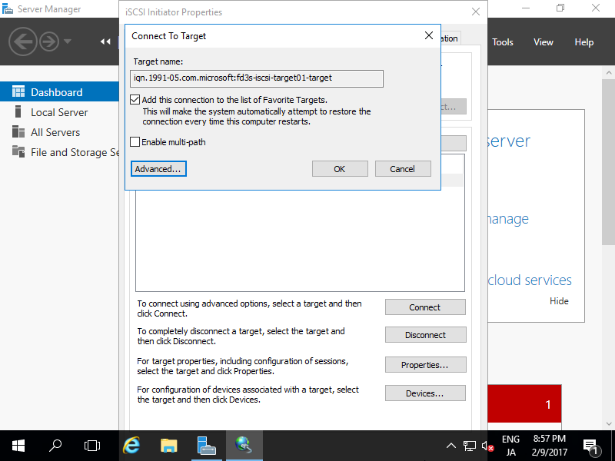Cancel the Connect To Target dialog
615x461 pixels.
403,169
